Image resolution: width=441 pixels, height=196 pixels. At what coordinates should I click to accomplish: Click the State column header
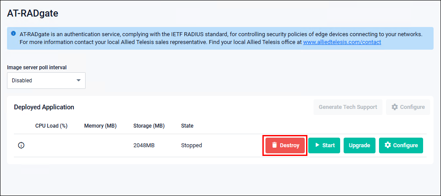(187, 126)
